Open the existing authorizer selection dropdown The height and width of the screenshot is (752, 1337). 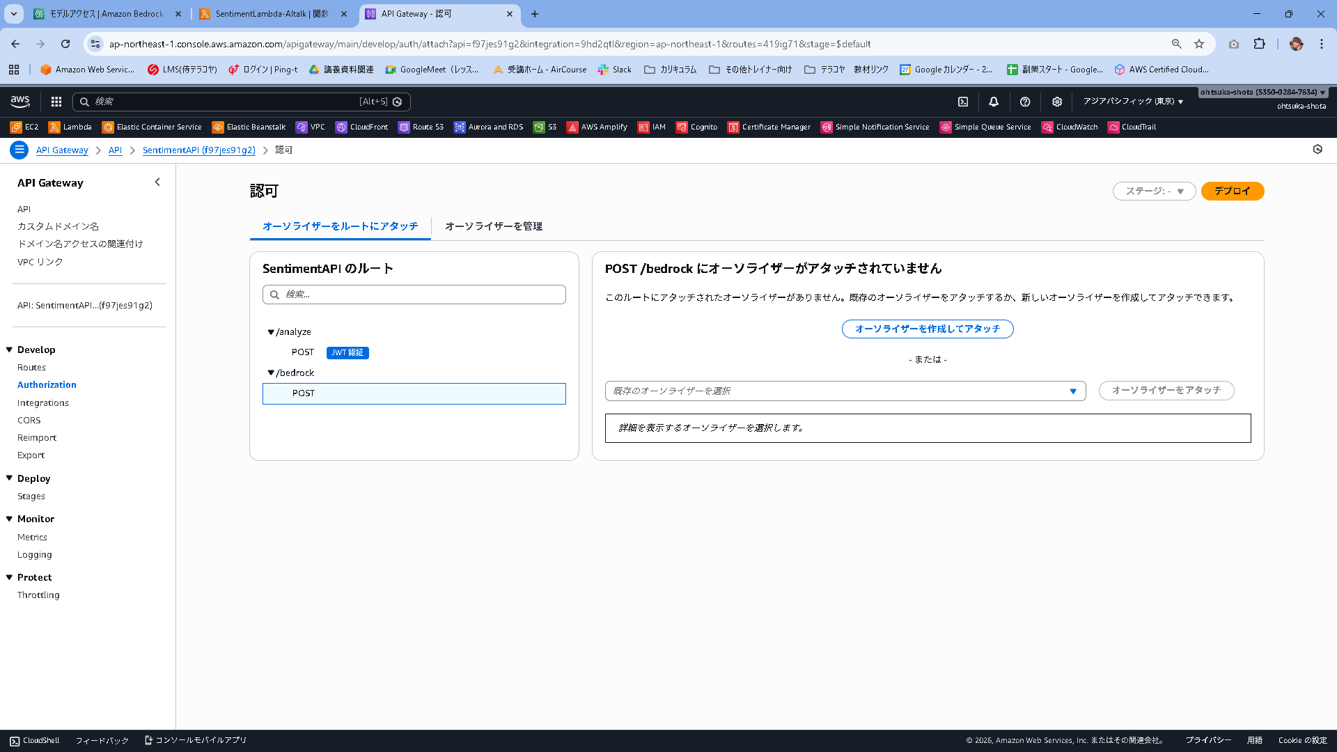point(845,391)
